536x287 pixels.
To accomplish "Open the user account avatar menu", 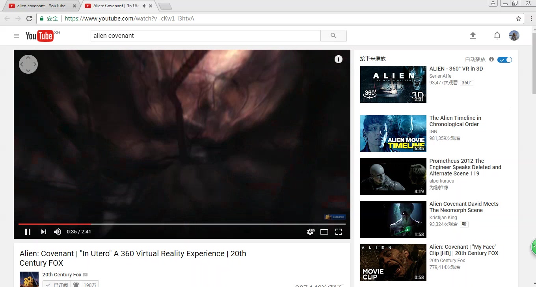I will tap(514, 35).
